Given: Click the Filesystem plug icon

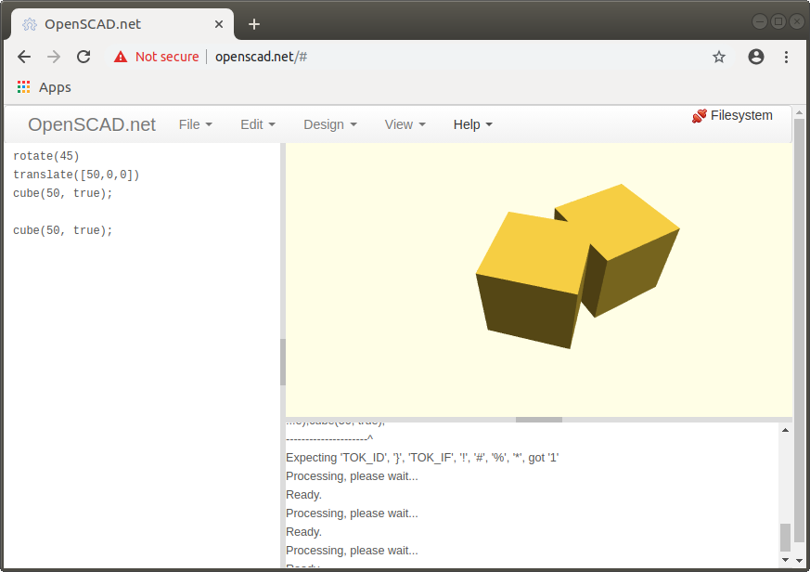Looking at the screenshot, I should pos(699,116).
